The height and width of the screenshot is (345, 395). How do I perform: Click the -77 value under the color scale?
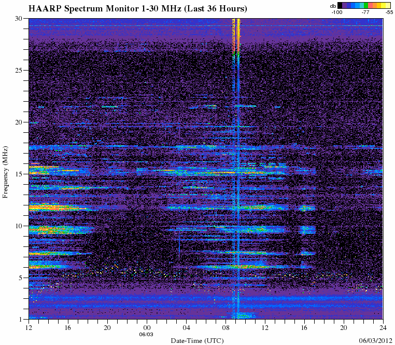[x=365, y=12]
